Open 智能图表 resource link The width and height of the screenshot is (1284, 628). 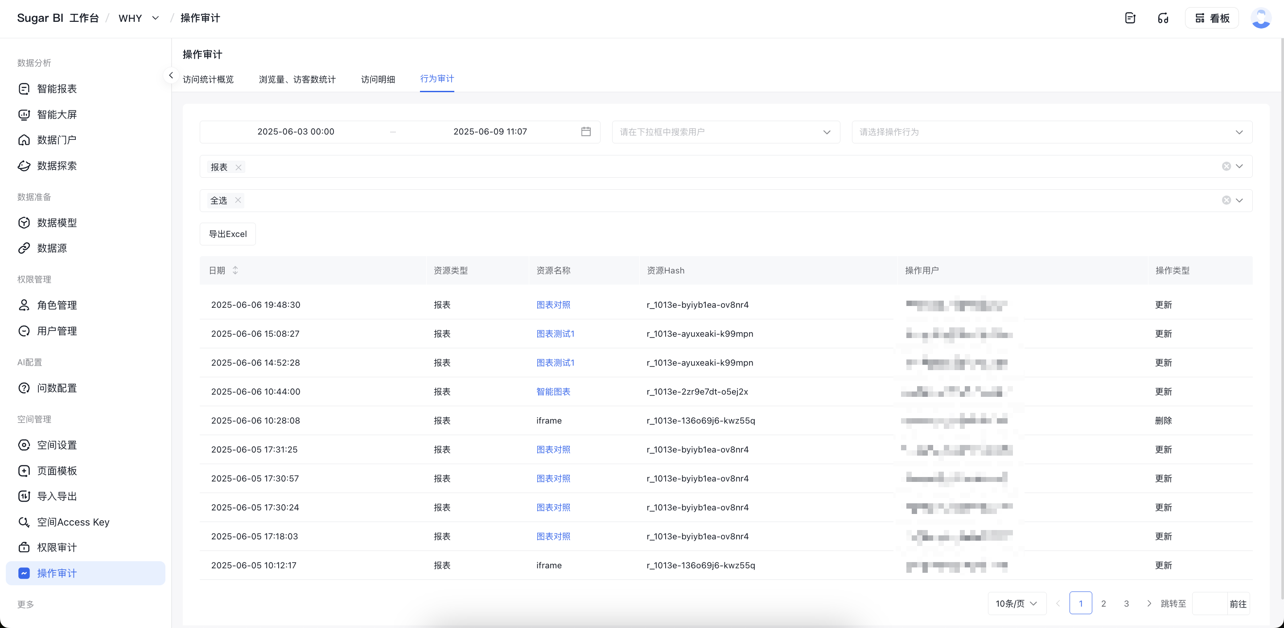click(x=553, y=391)
